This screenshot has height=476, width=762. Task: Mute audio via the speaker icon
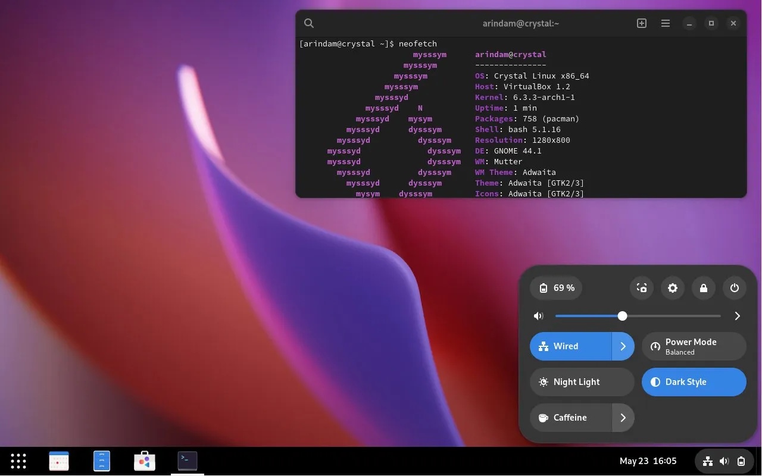point(538,316)
